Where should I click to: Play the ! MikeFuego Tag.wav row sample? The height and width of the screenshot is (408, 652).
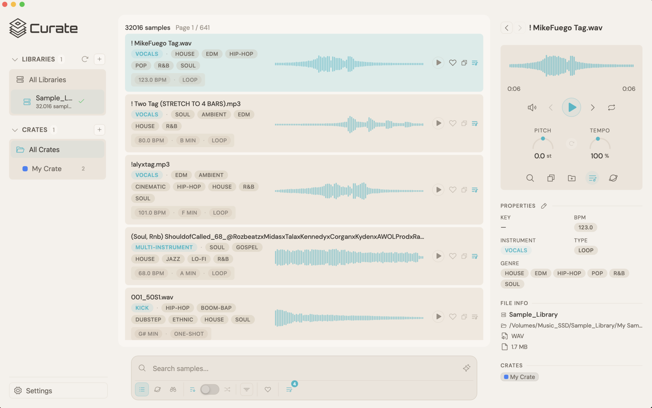coord(438,63)
